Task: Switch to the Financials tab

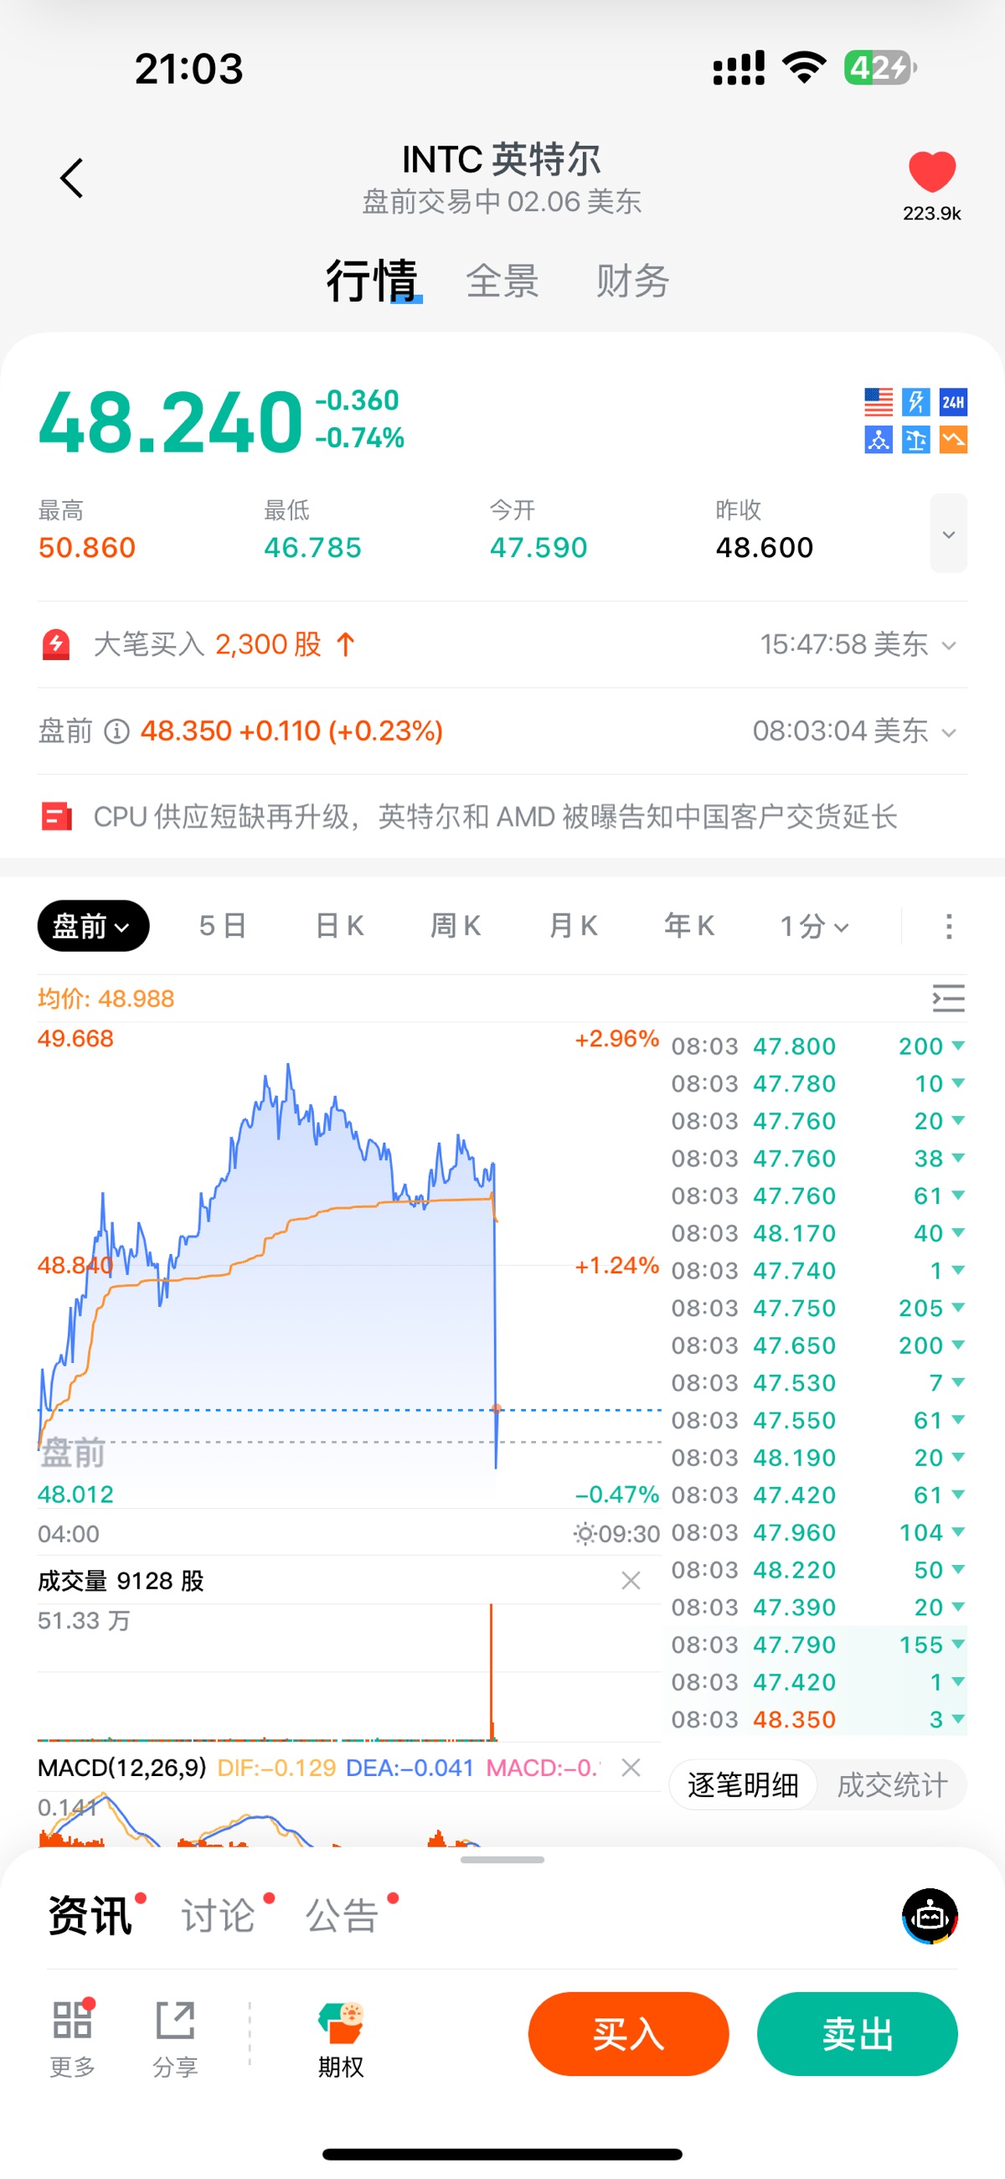Action: [x=632, y=281]
